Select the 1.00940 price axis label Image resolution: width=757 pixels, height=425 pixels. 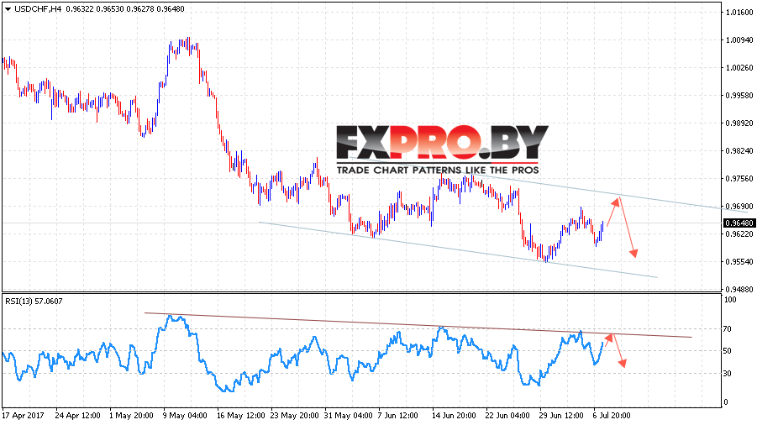pos(739,40)
